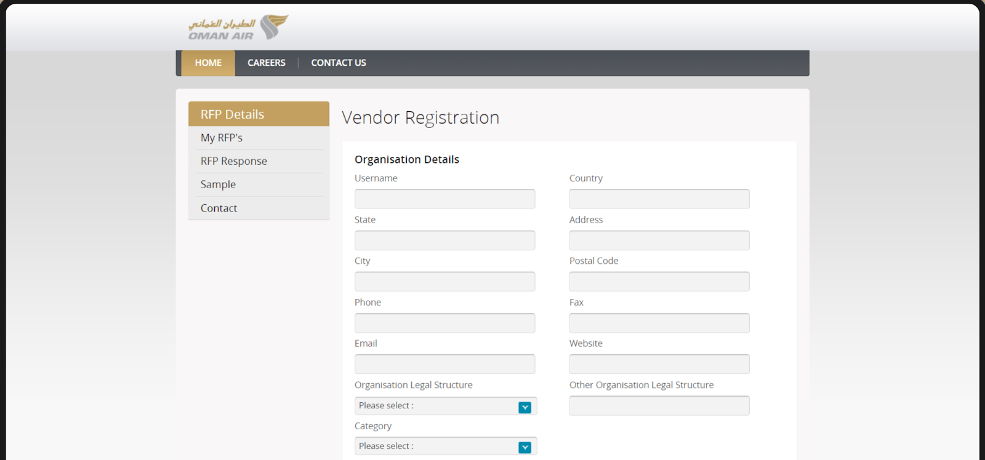Open Contact sidebar link
This screenshot has width=985, height=460.
point(219,208)
